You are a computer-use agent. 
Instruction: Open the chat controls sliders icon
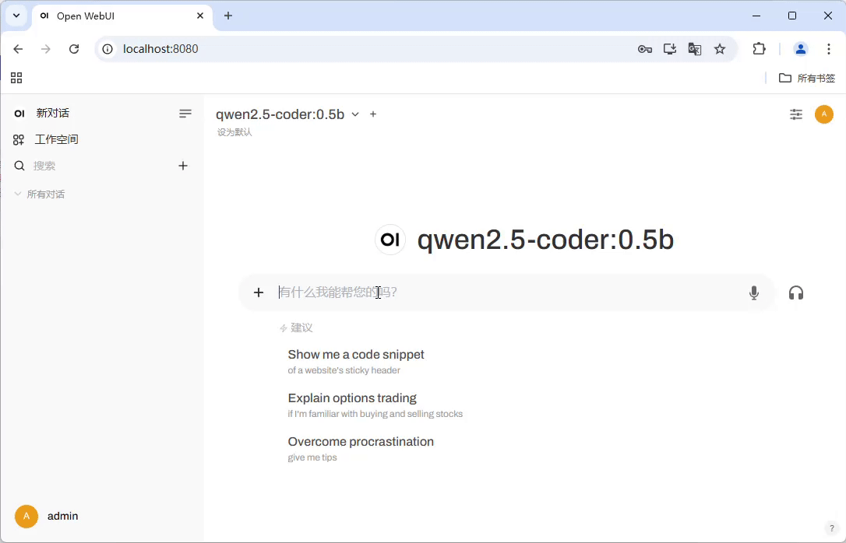point(796,114)
